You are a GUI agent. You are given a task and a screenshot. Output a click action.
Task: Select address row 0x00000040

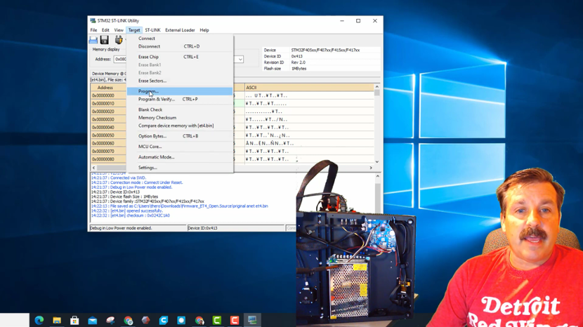point(103,128)
